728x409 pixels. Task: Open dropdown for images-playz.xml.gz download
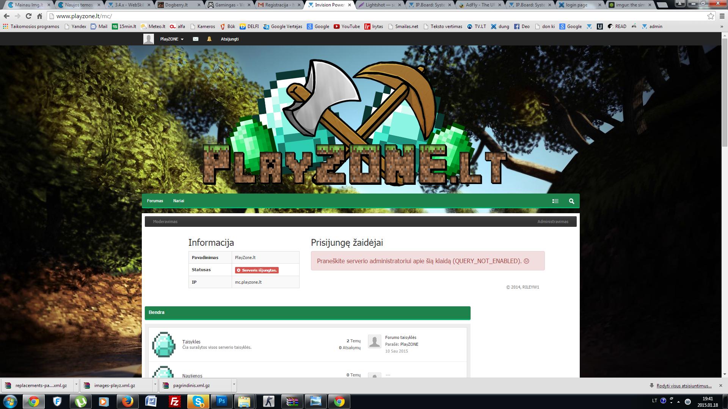155,385
